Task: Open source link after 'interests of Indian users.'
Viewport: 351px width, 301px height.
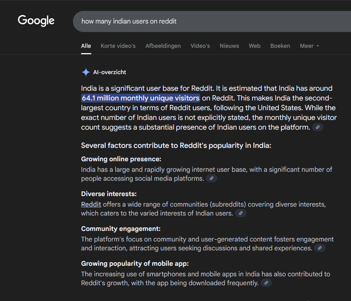Action: click(241, 213)
